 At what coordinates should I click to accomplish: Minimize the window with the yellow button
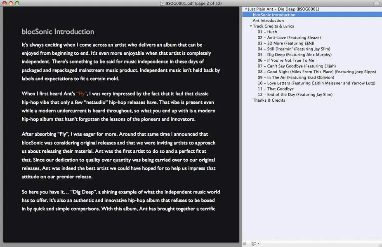point(11,3)
